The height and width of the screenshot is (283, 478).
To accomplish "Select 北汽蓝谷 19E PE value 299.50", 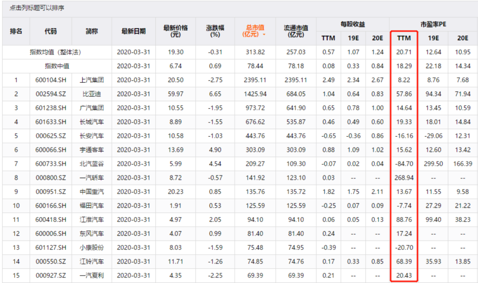I will click(x=433, y=164).
